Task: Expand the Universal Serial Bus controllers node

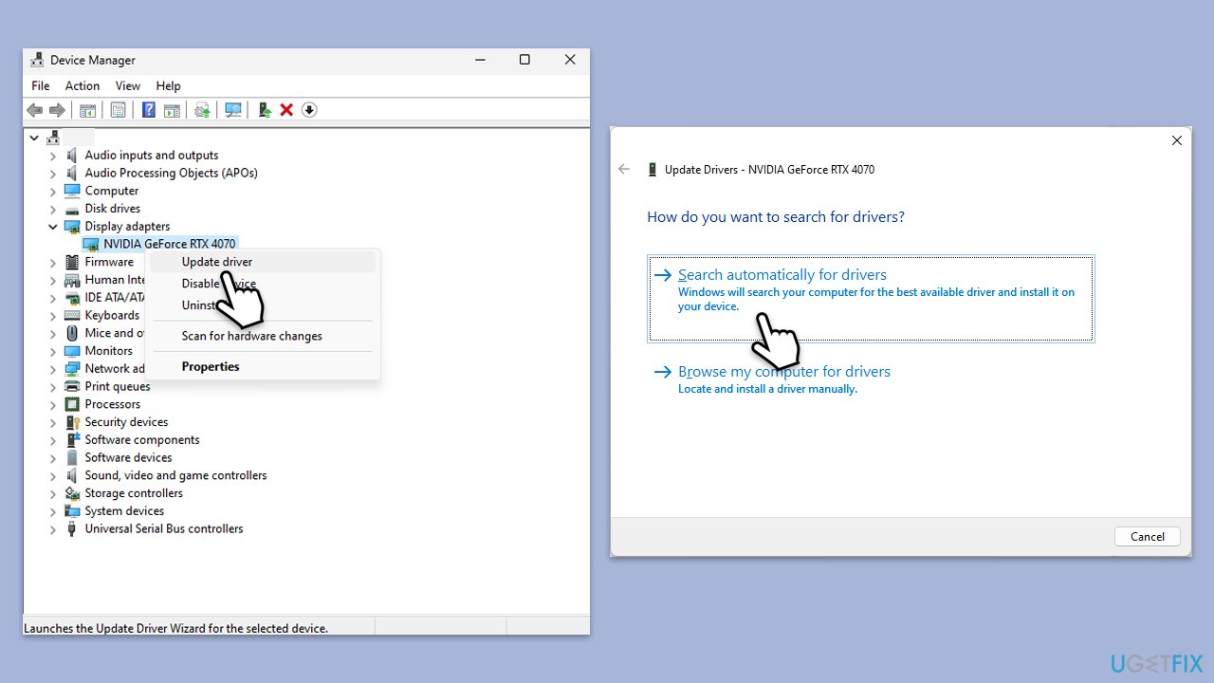Action: pyautogui.click(x=53, y=528)
